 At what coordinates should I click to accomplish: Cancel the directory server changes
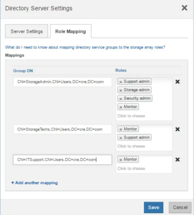click(180, 207)
